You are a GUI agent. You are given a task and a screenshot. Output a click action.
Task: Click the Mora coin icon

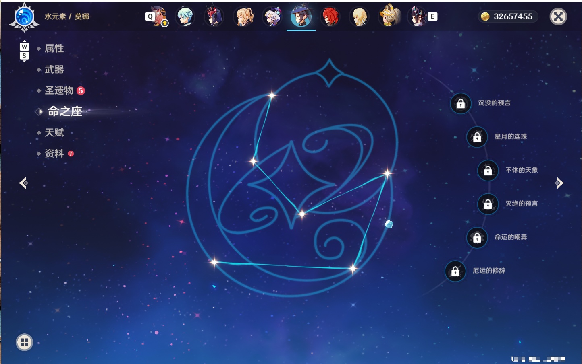485,16
